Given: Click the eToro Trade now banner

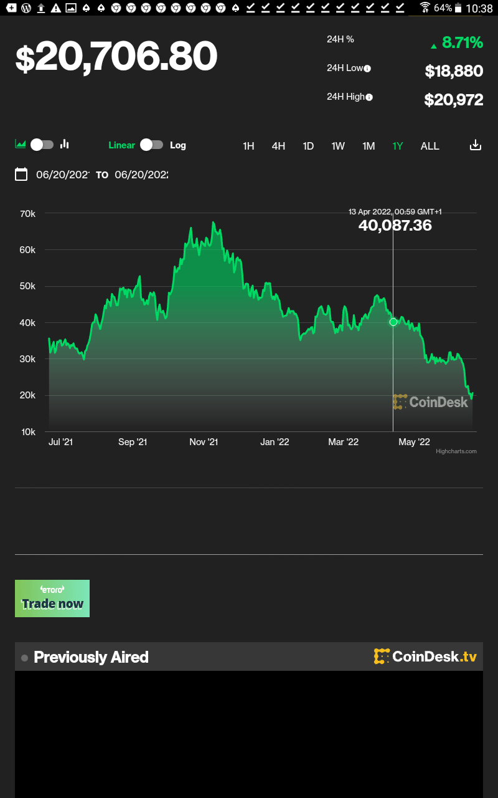Looking at the screenshot, I should pos(52,598).
